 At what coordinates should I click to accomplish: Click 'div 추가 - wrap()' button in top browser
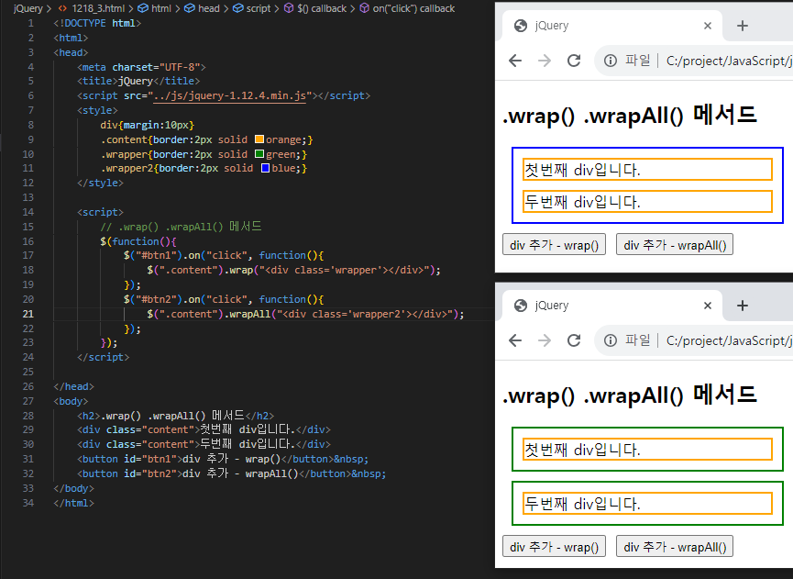[x=555, y=245]
